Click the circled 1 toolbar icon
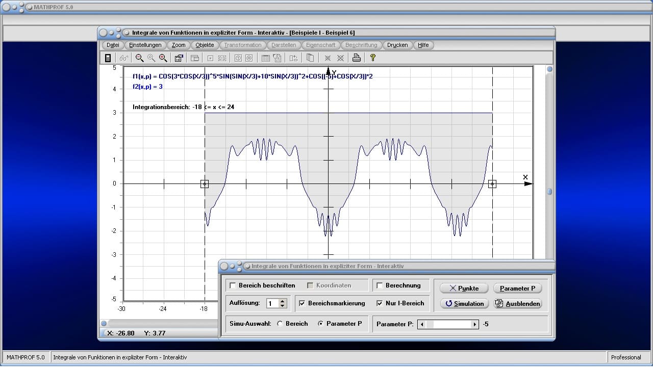Viewport: 653px width, 367px height. [x=238, y=58]
